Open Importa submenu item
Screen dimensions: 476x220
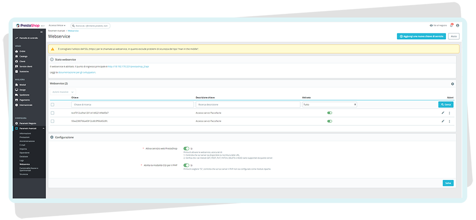click(x=23, y=149)
